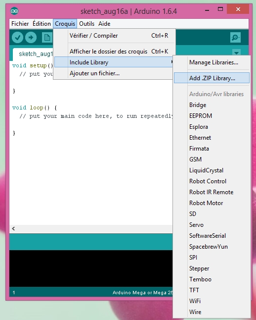Choose Ajouter un fichier... entry
This screenshot has height=320, width=256.
(x=114, y=73)
